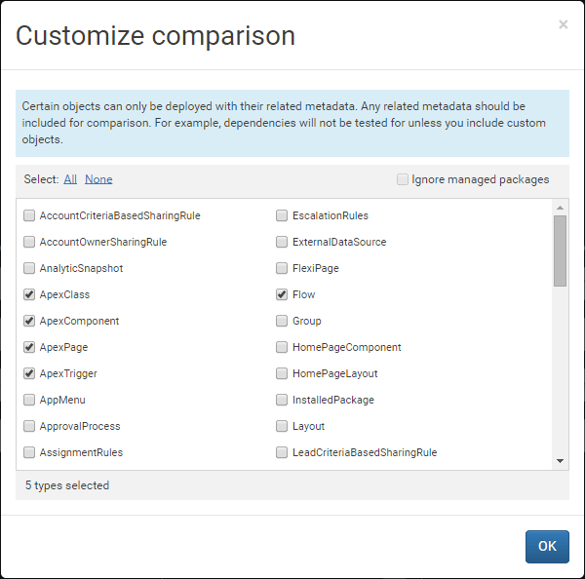Select the ApprovalProcess checkbox
The image size is (585, 579).
pos(29,426)
